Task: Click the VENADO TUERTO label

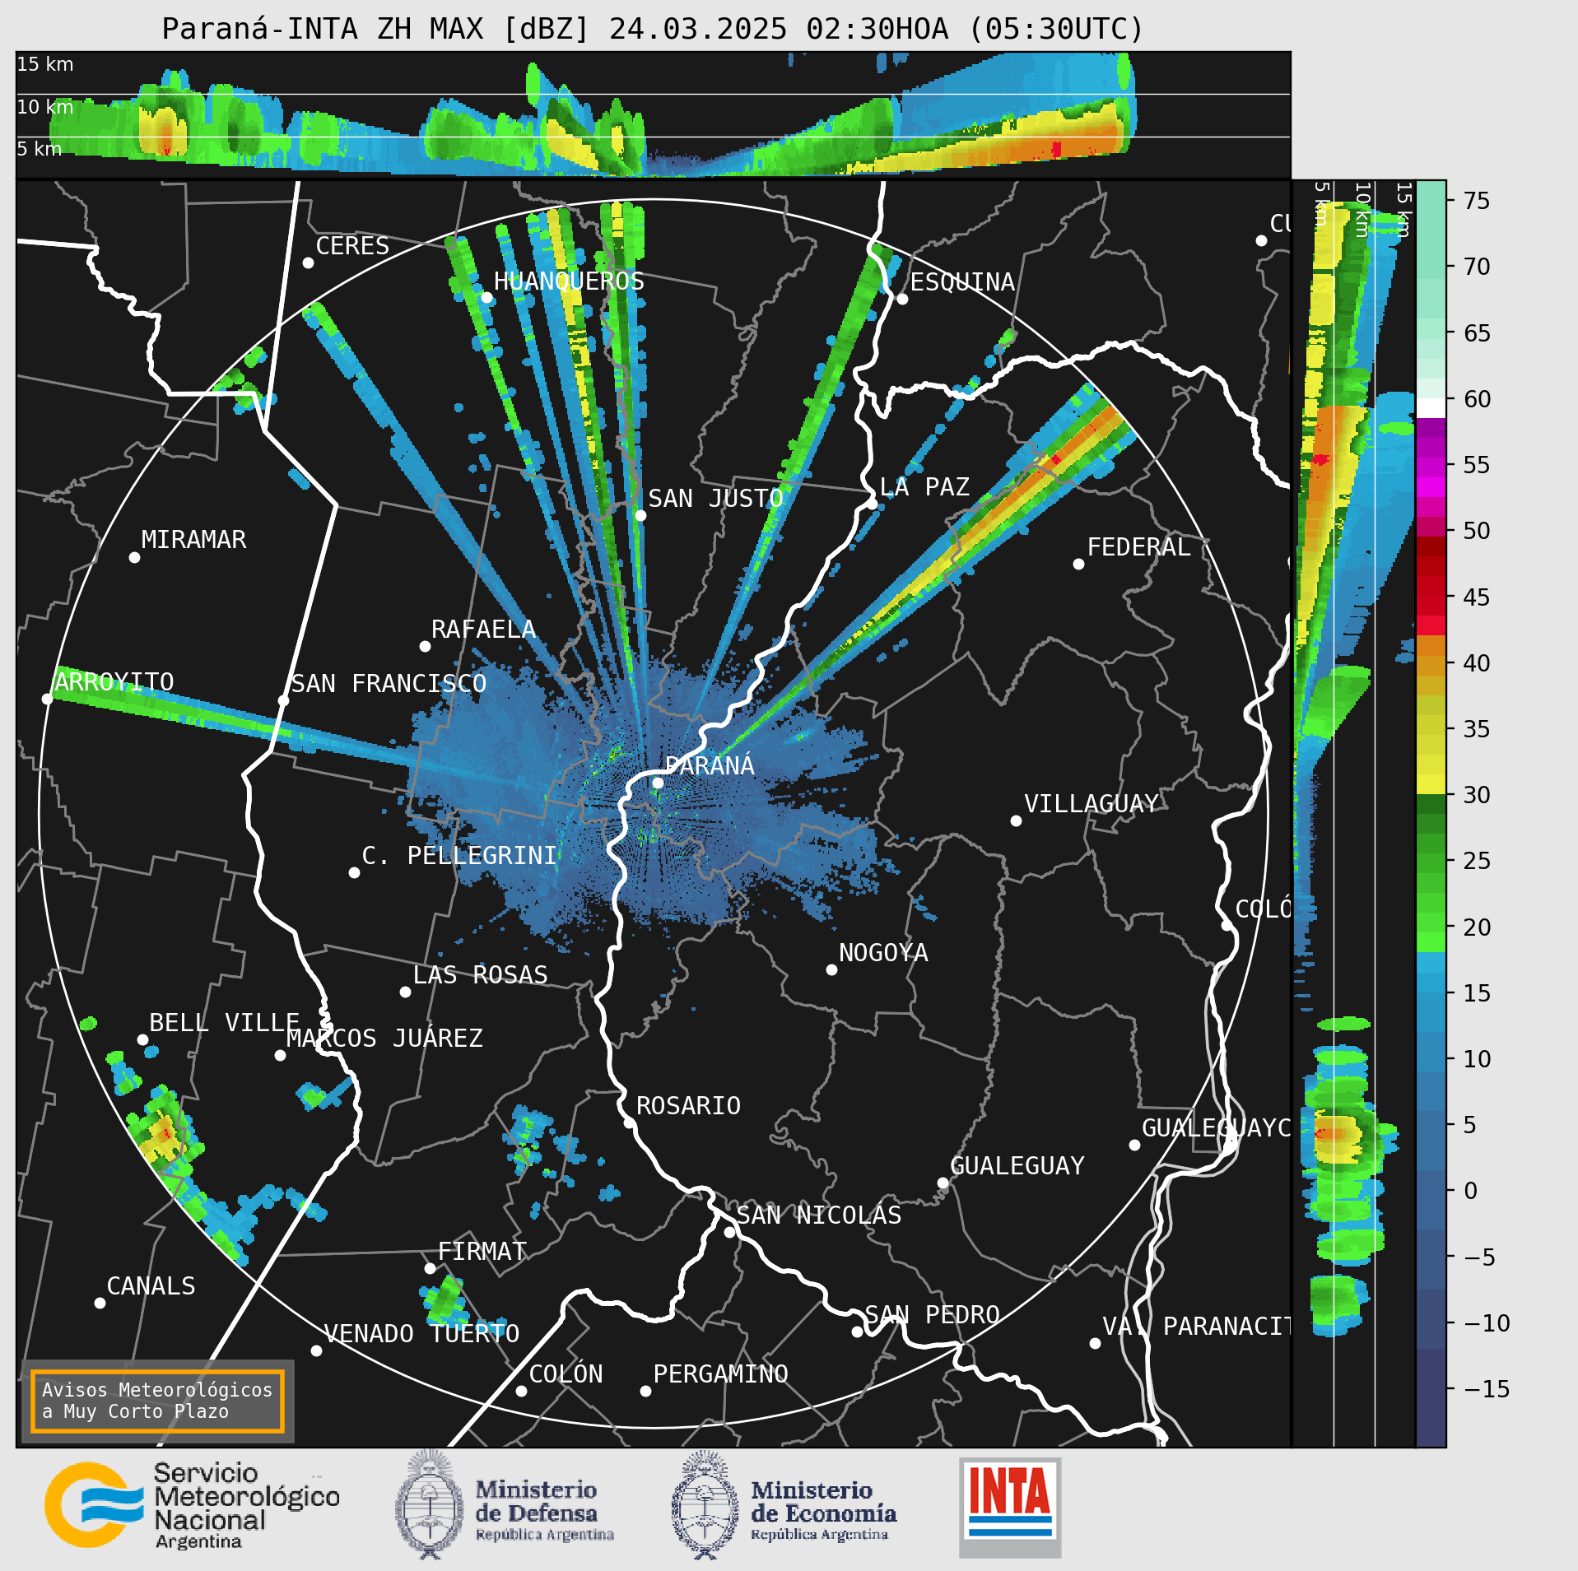Action: click(x=421, y=1333)
